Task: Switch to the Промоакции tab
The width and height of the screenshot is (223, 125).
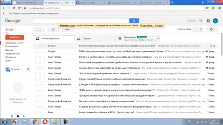Action: click(x=136, y=39)
